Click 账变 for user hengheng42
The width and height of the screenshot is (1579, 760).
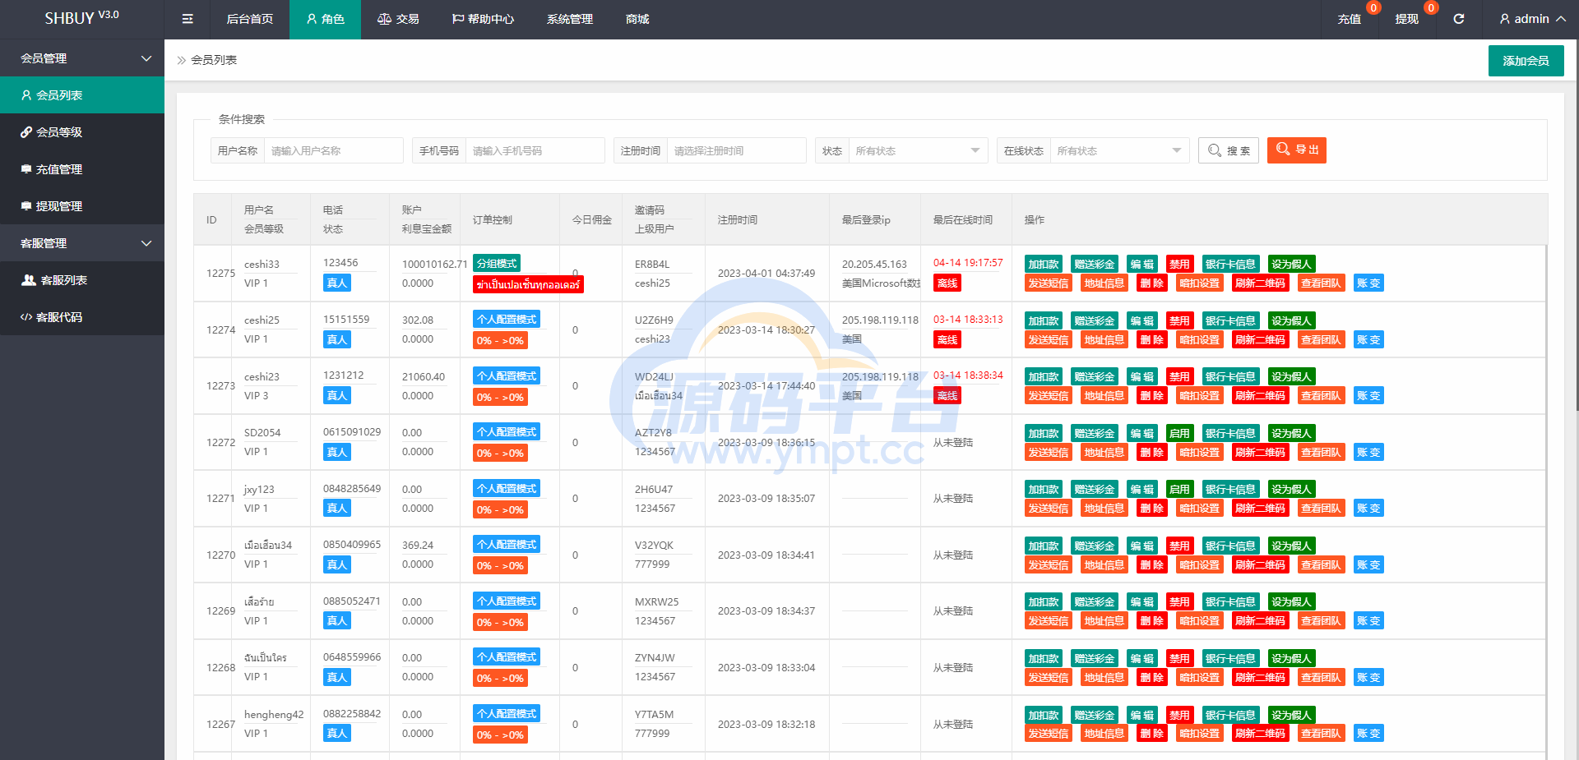1368,733
